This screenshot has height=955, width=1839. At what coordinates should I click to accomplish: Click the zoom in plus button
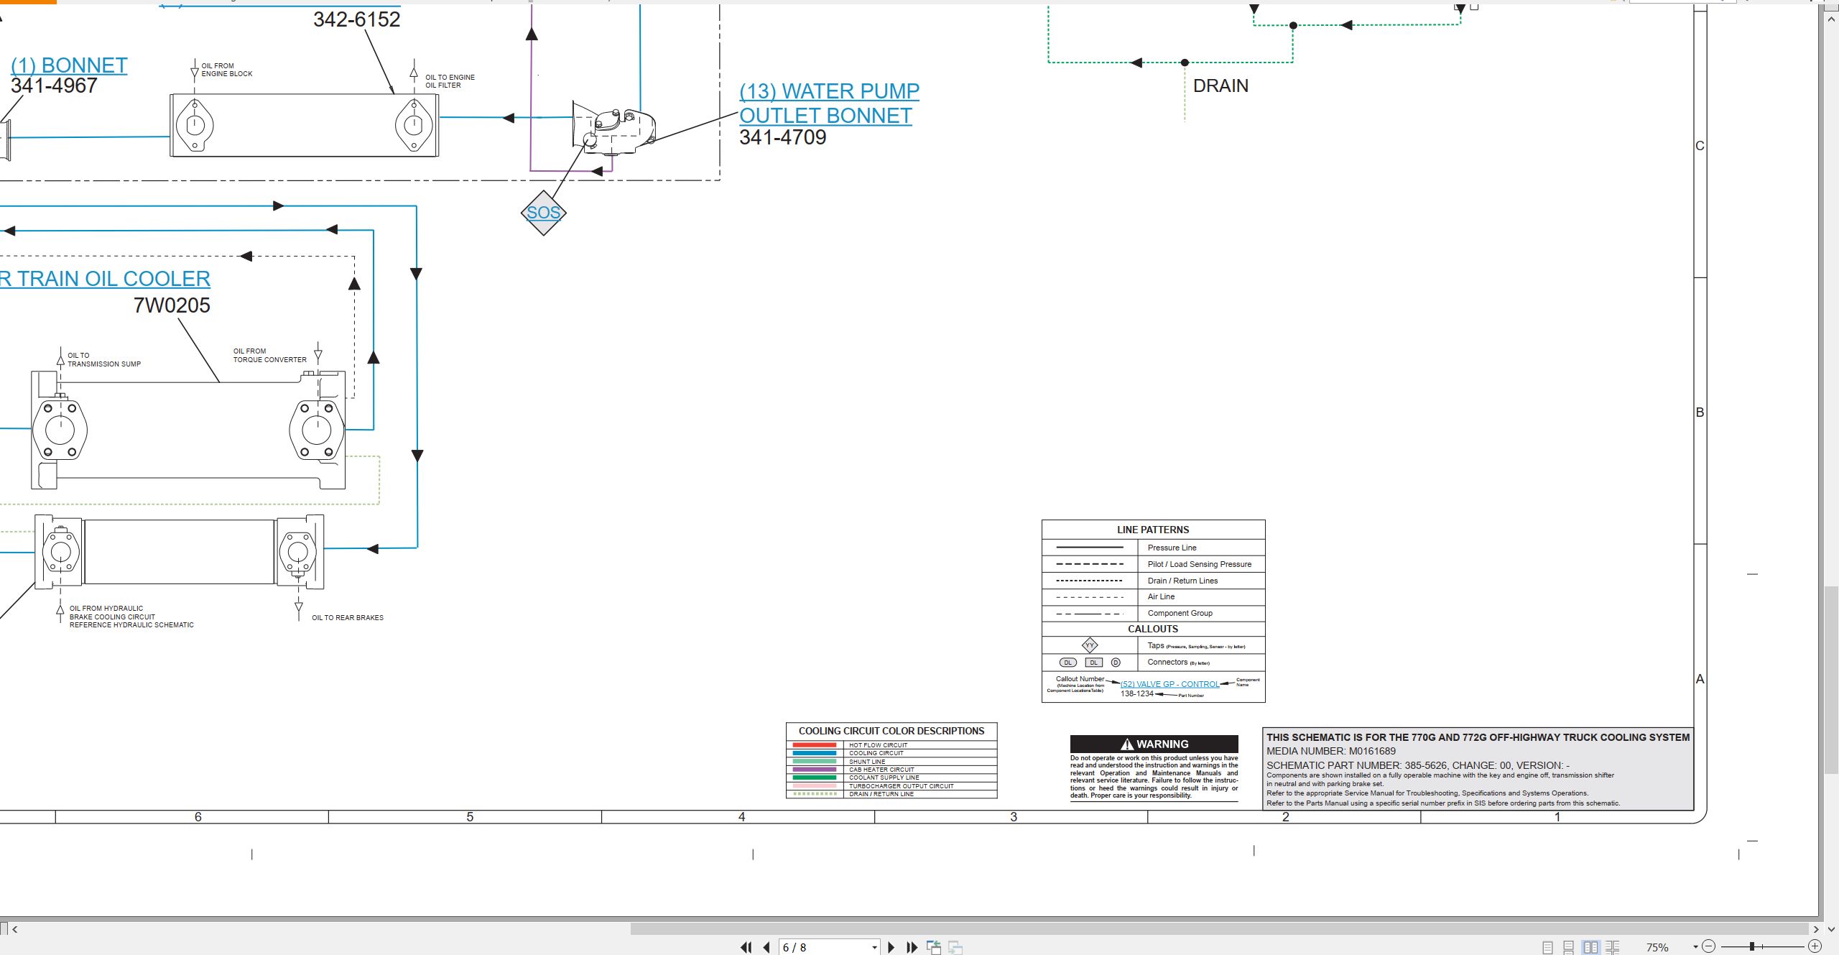[x=1815, y=946]
